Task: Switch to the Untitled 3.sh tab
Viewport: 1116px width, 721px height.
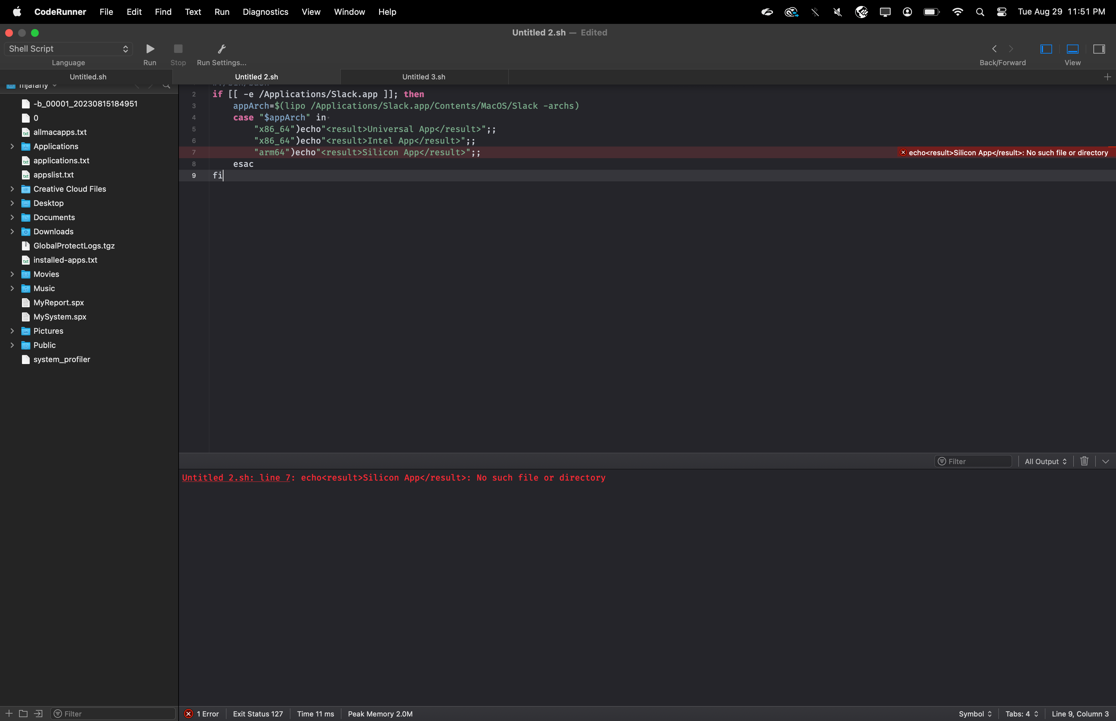Action: pyautogui.click(x=424, y=77)
